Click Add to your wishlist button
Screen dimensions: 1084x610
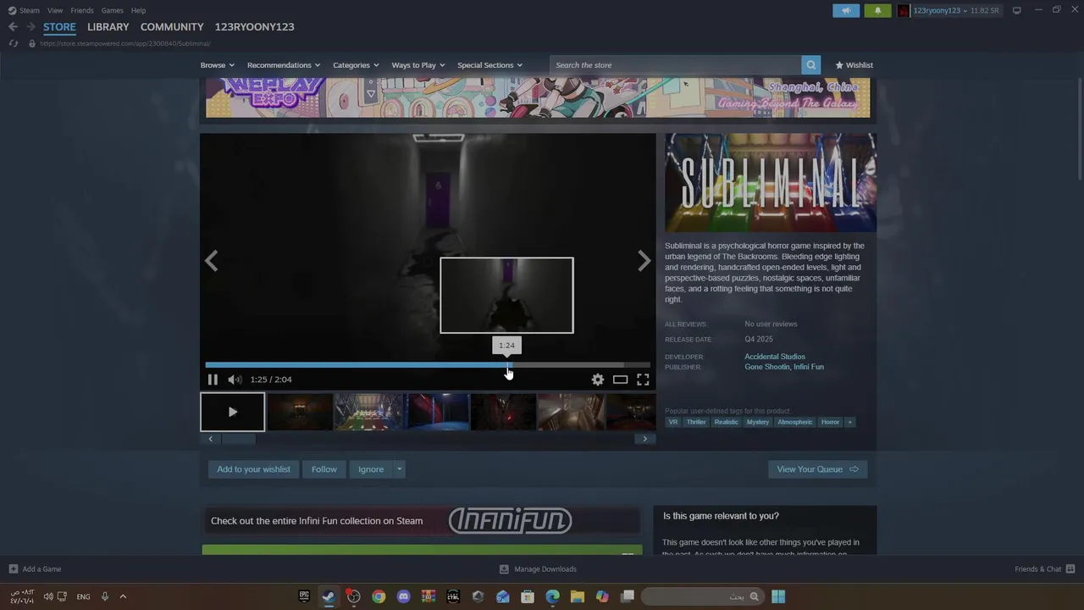point(253,469)
